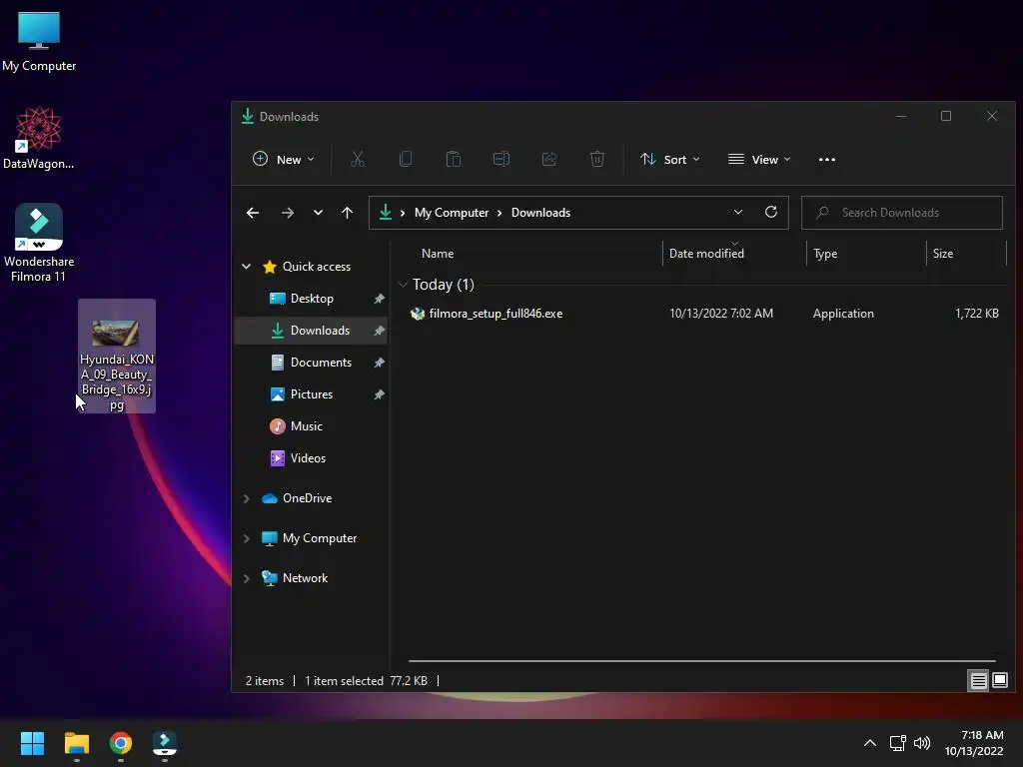Expand the My Computer tree node

[247, 538]
